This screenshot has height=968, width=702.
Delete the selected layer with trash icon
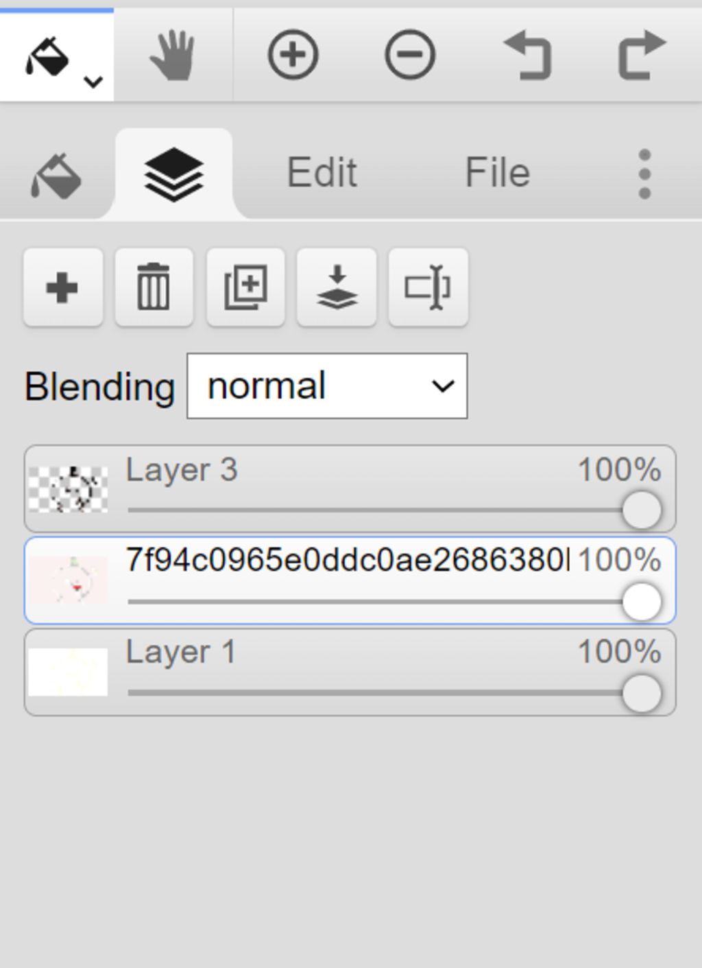(x=154, y=287)
